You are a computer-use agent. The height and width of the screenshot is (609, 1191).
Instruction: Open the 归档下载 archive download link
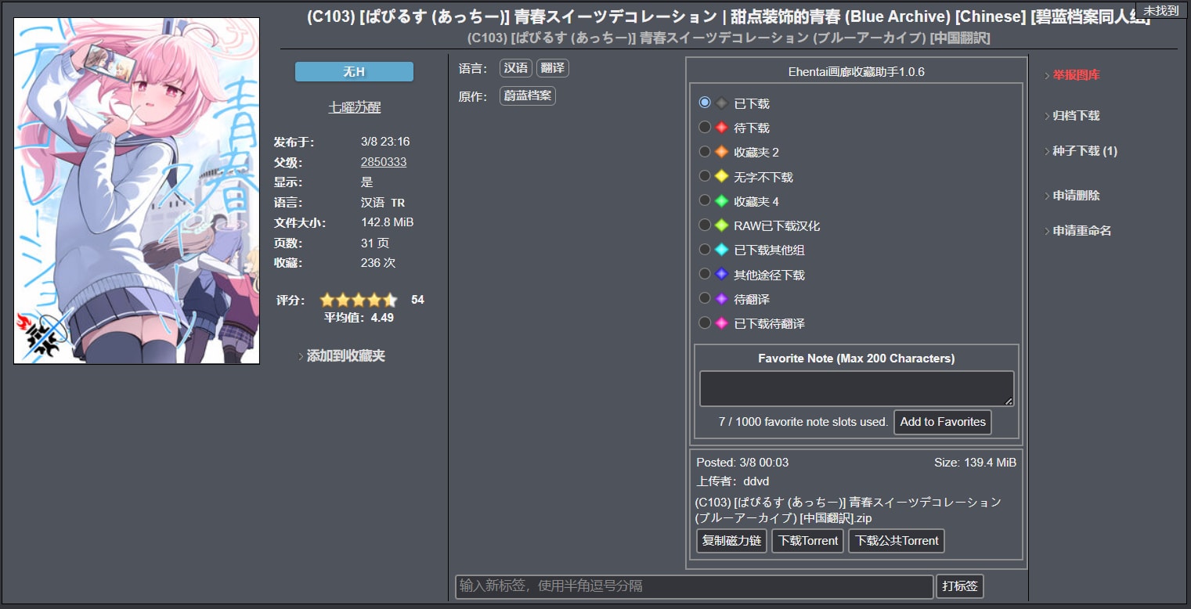click(x=1076, y=115)
